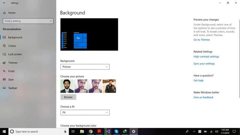240x135 pixels.
Task: Click the Browse button
Action: [x=68, y=97]
